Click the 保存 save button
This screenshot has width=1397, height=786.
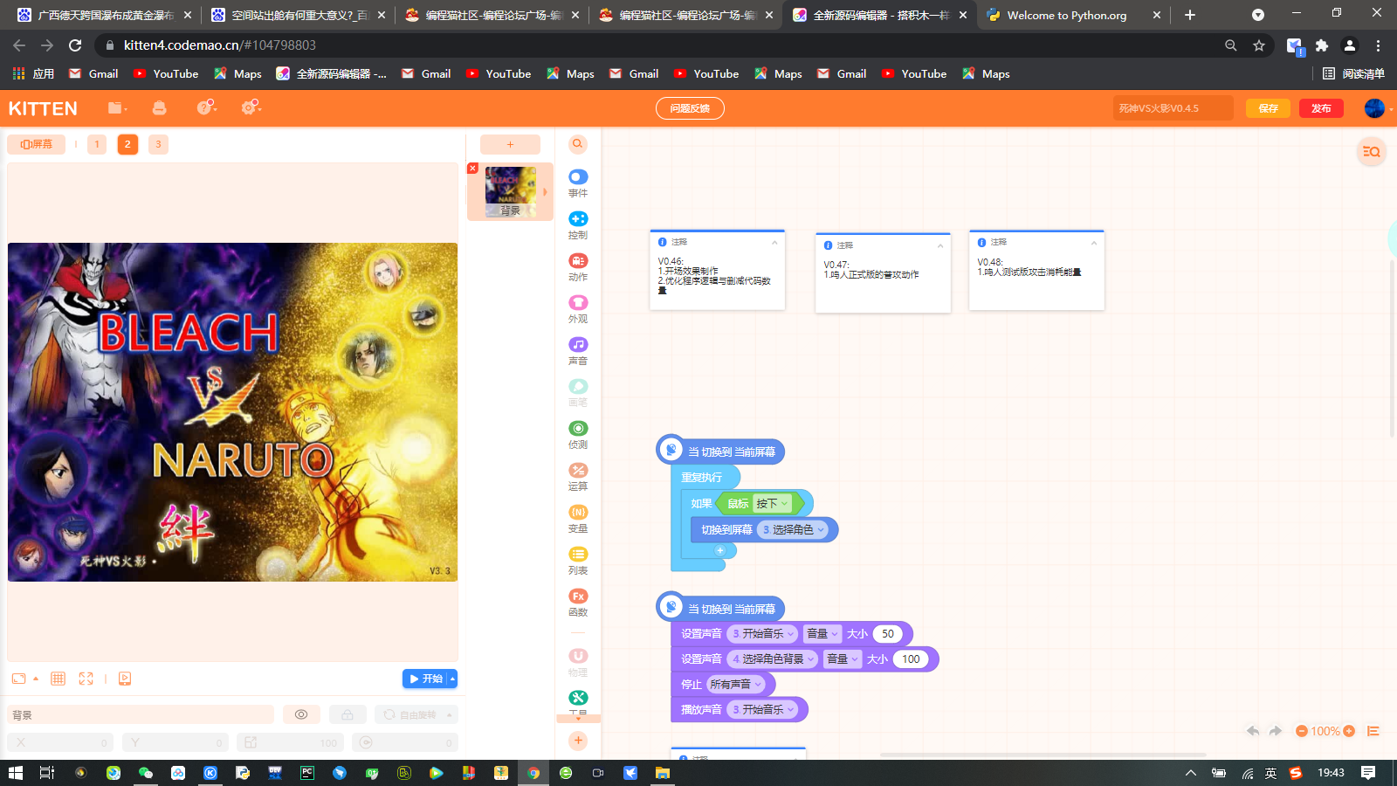(x=1268, y=108)
